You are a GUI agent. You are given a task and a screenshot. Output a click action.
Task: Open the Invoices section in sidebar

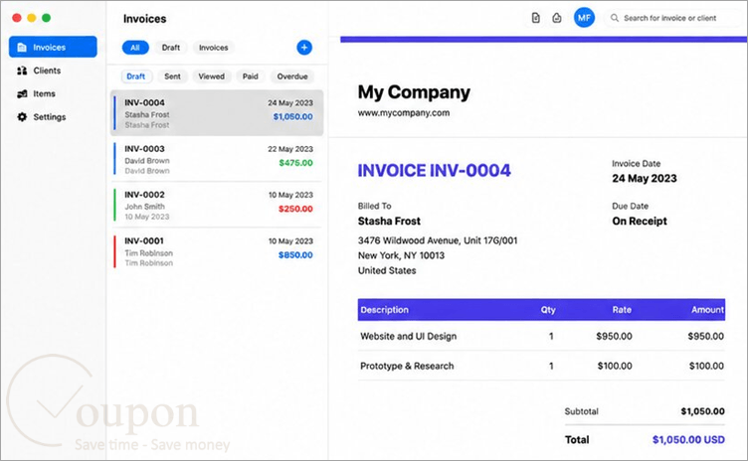53,47
